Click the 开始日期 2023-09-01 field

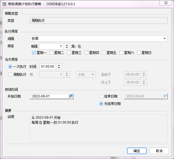click(49, 96)
